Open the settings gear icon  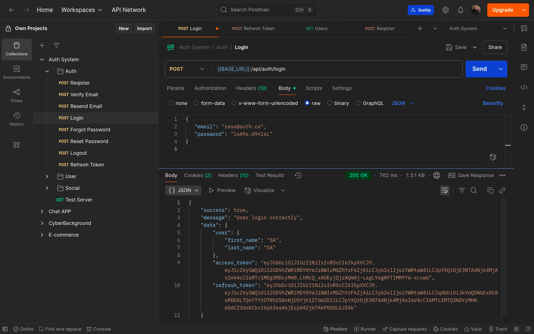(x=445, y=10)
